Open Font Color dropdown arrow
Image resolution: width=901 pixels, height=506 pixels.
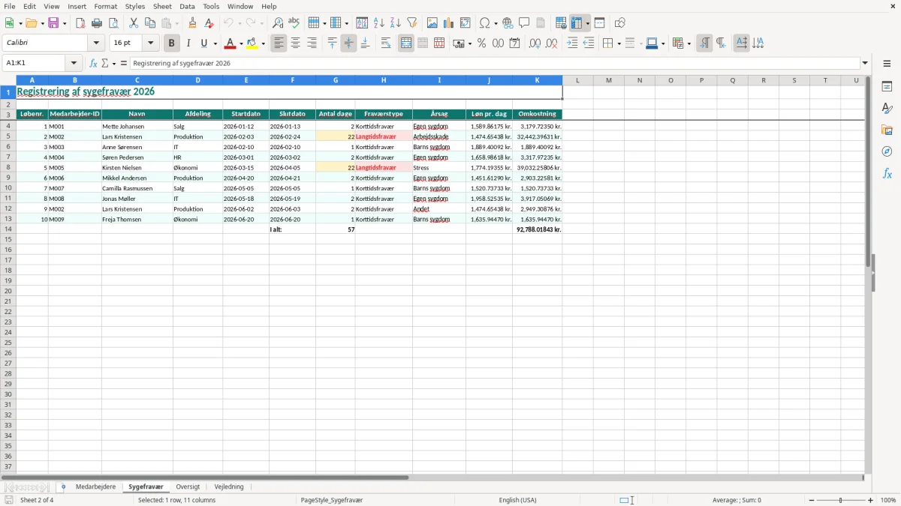click(242, 43)
